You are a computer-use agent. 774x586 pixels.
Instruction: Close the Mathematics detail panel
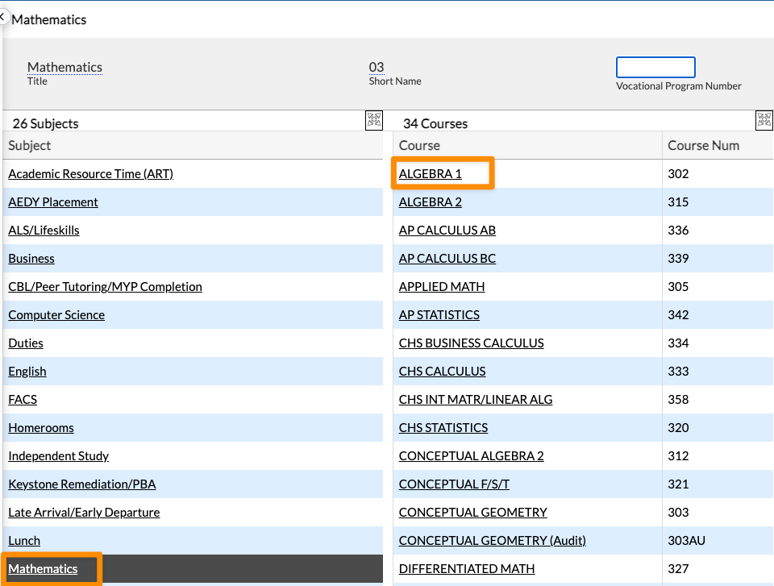(x=3, y=17)
